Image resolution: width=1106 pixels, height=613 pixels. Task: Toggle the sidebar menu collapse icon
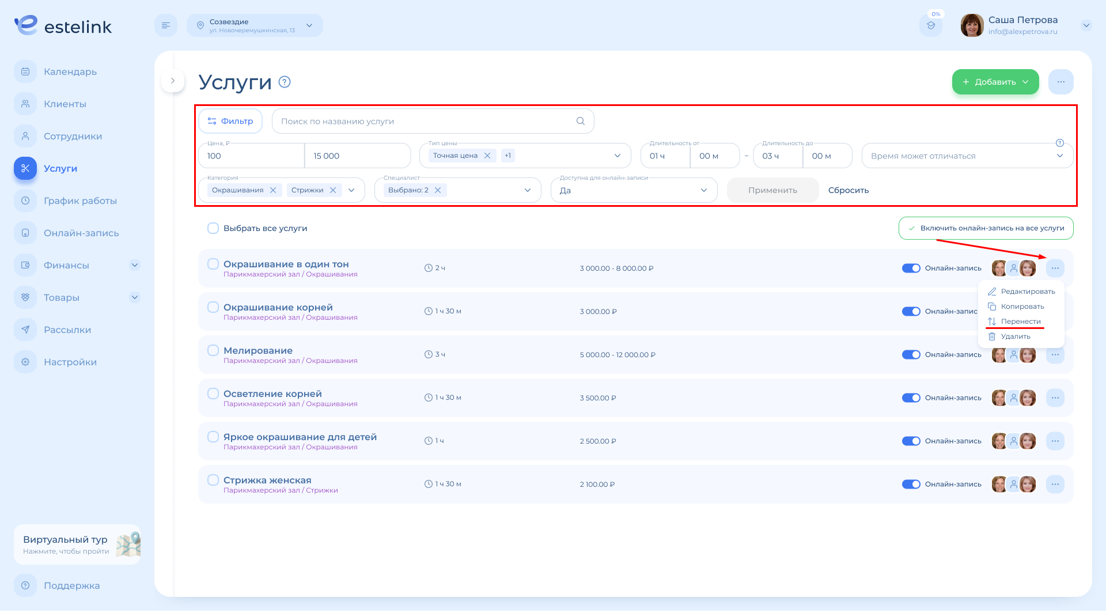(166, 25)
